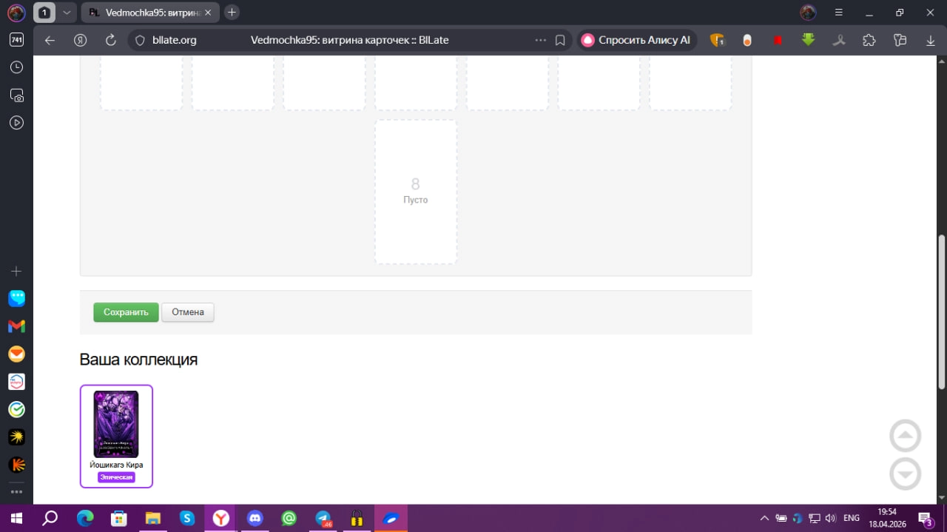Click the green Сохранить button

tap(126, 312)
